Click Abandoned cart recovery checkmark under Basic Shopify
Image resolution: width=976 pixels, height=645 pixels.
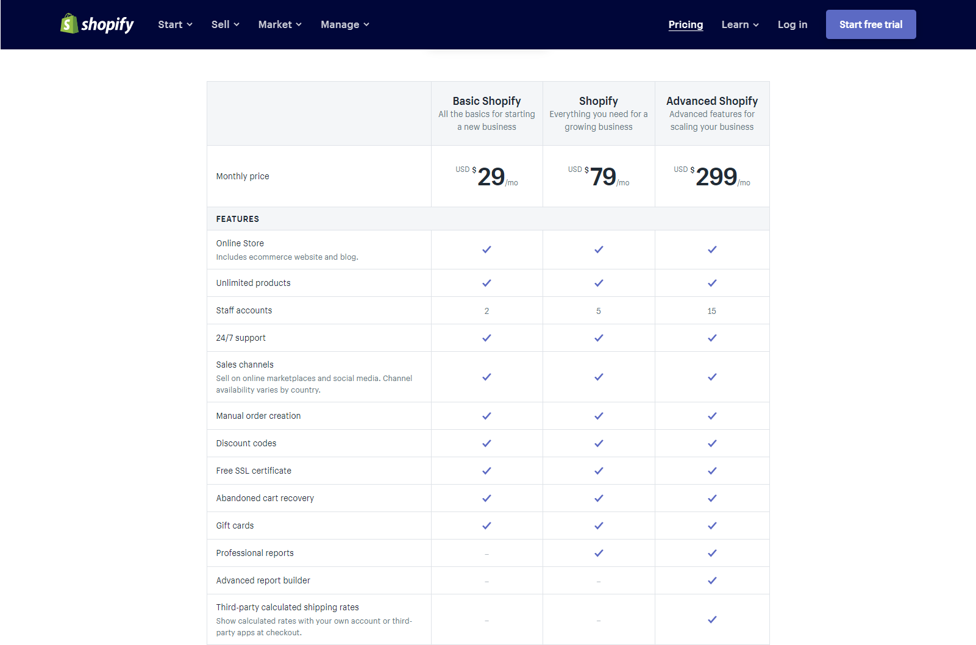pos(486,498)
